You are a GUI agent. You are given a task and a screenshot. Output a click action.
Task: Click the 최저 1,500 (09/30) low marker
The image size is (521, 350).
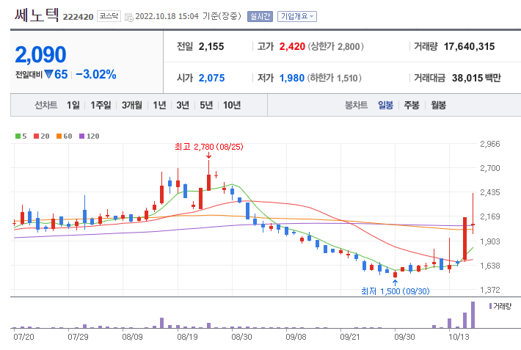coord(396,291)
